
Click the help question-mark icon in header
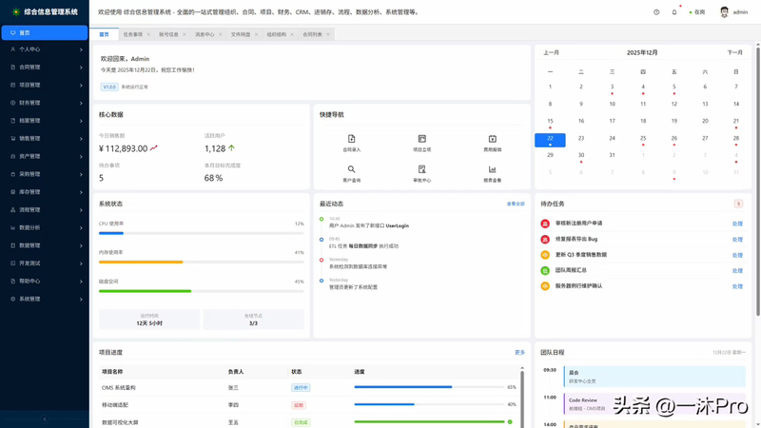click(656, 12)
